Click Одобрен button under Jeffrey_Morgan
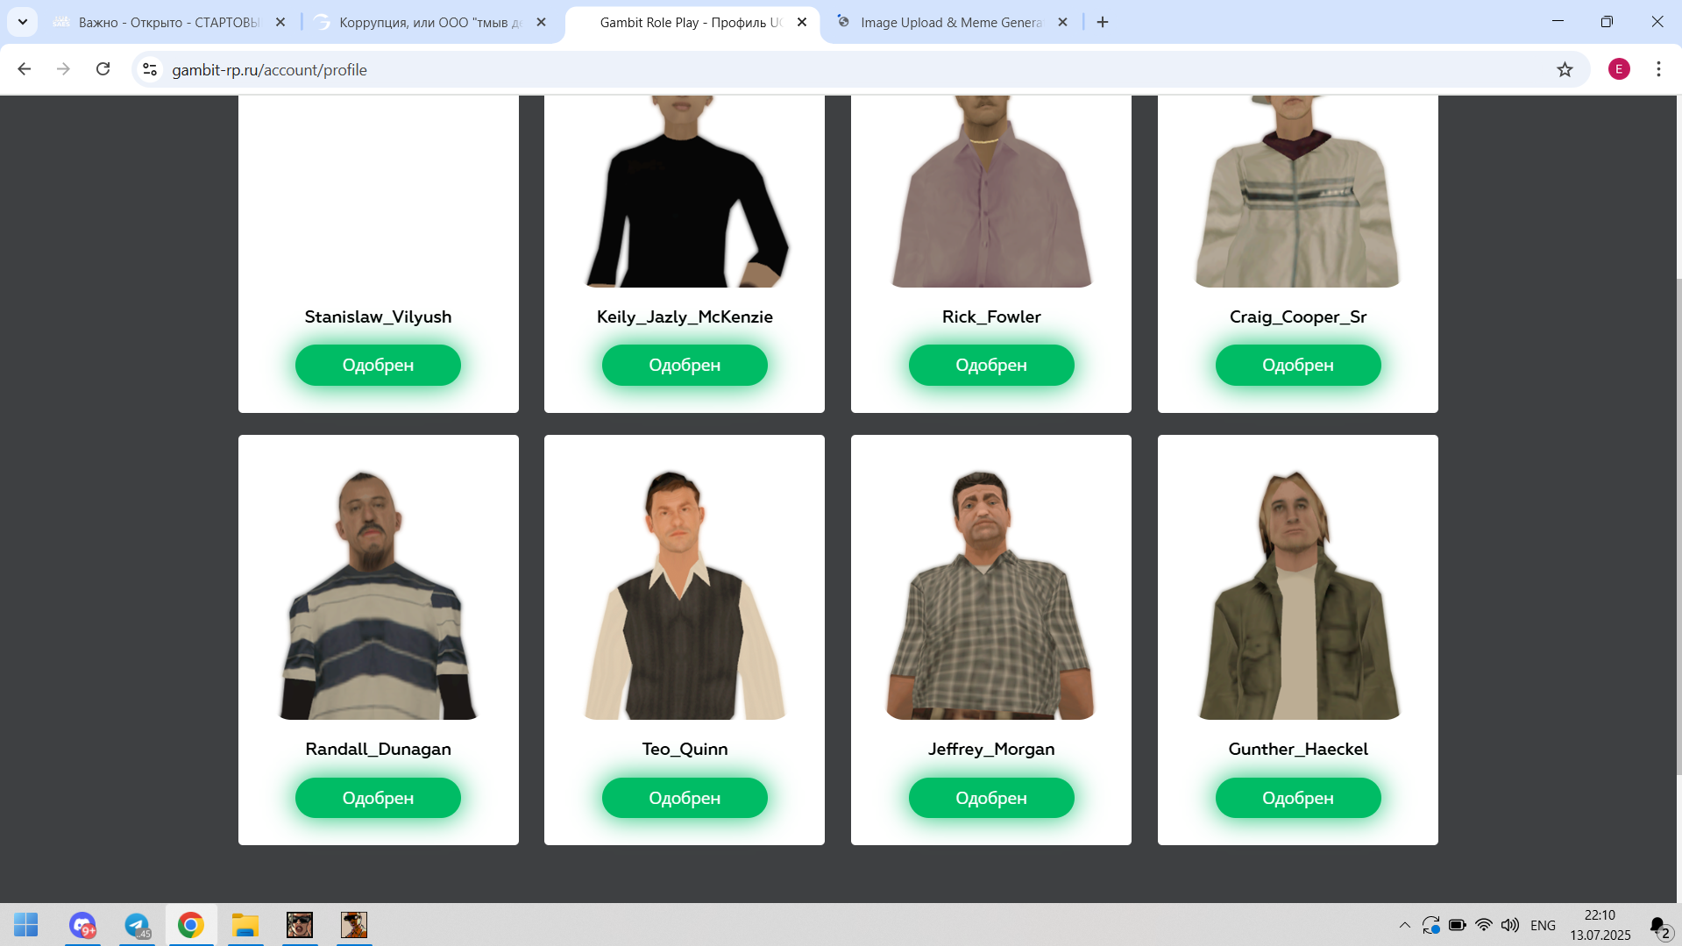 pyautogui.click(x=991, y=798)
